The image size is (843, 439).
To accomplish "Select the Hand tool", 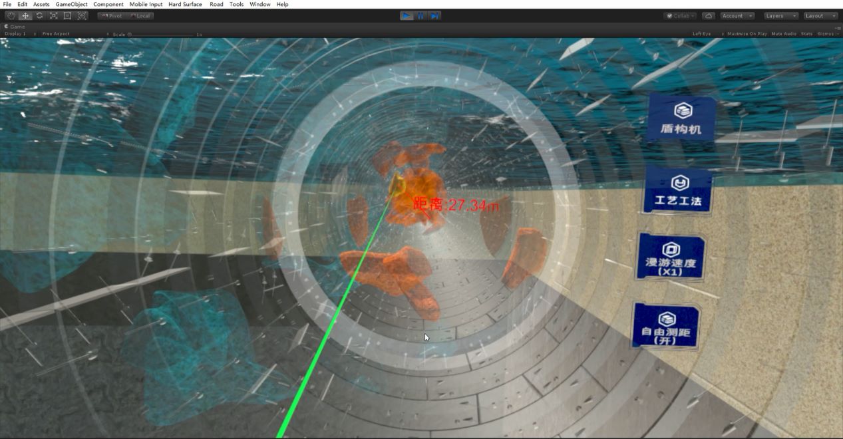I will pos(11,15).
